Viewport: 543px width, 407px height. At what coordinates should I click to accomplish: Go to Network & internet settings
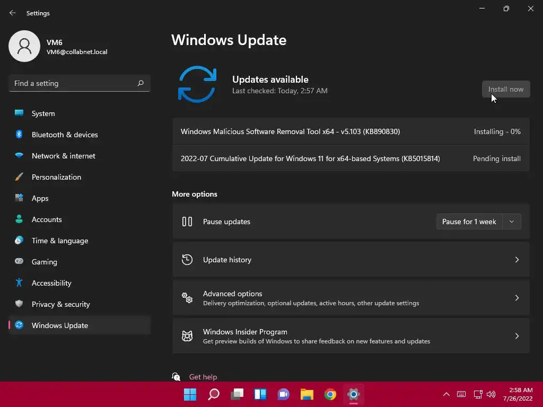[80, 156]
